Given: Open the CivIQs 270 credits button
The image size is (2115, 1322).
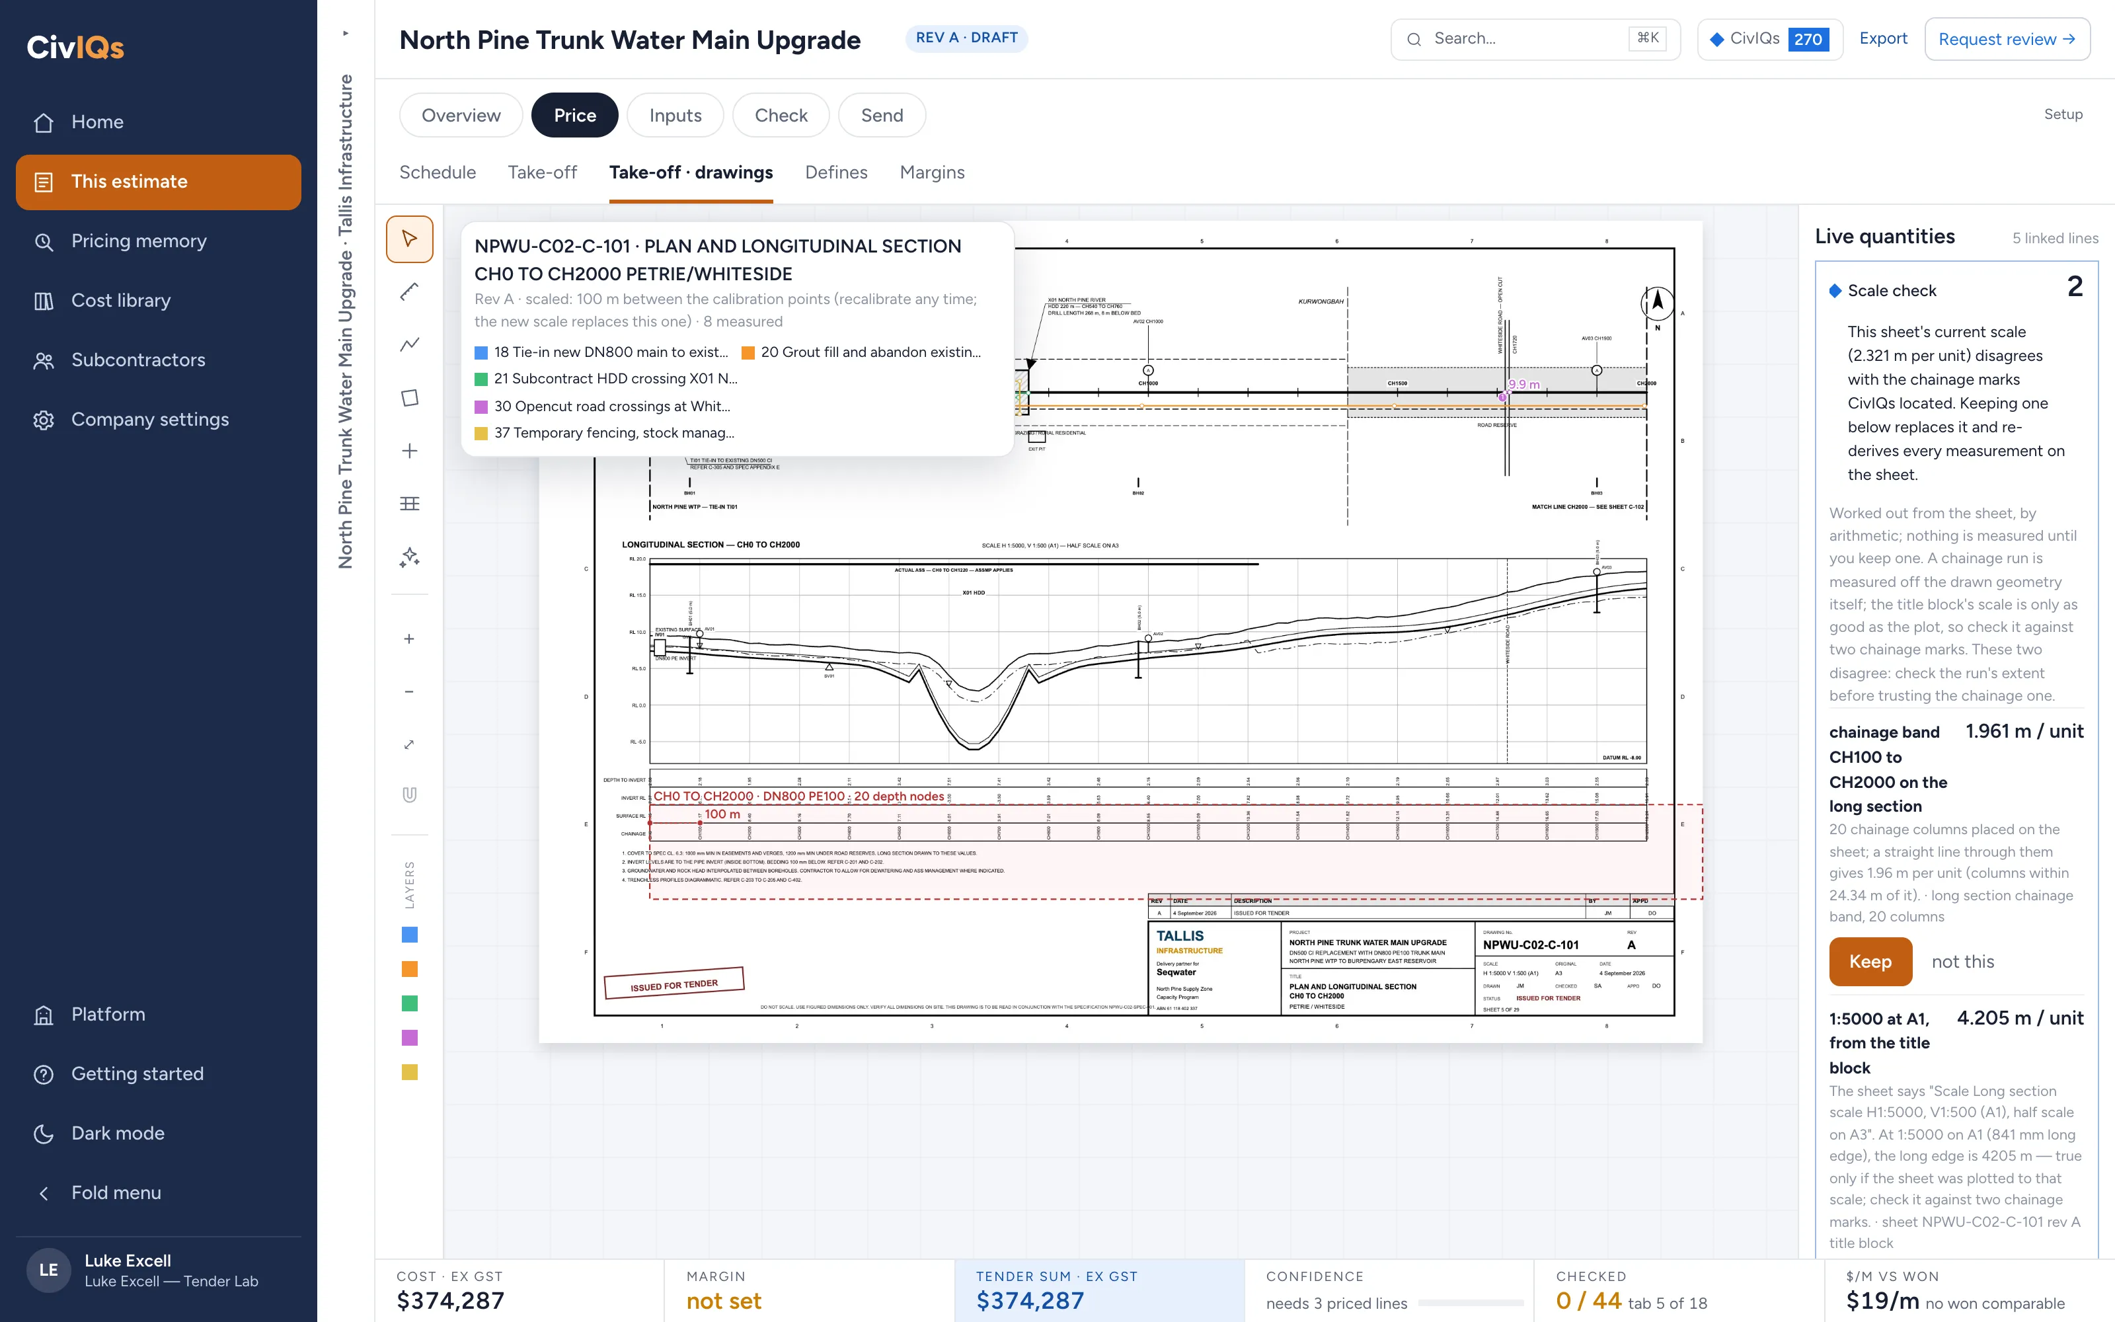Looking at the screenshot, I should [1770, 40].
